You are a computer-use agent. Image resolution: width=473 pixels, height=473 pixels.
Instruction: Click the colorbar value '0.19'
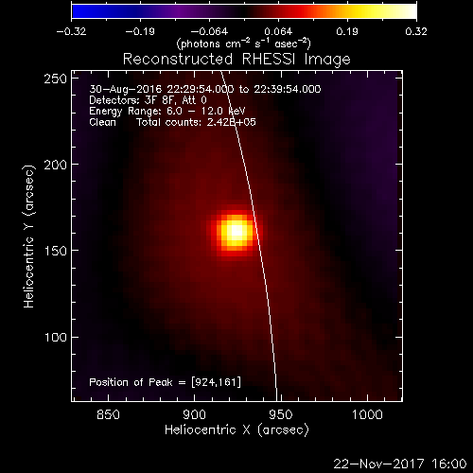(x=347, y=32)
